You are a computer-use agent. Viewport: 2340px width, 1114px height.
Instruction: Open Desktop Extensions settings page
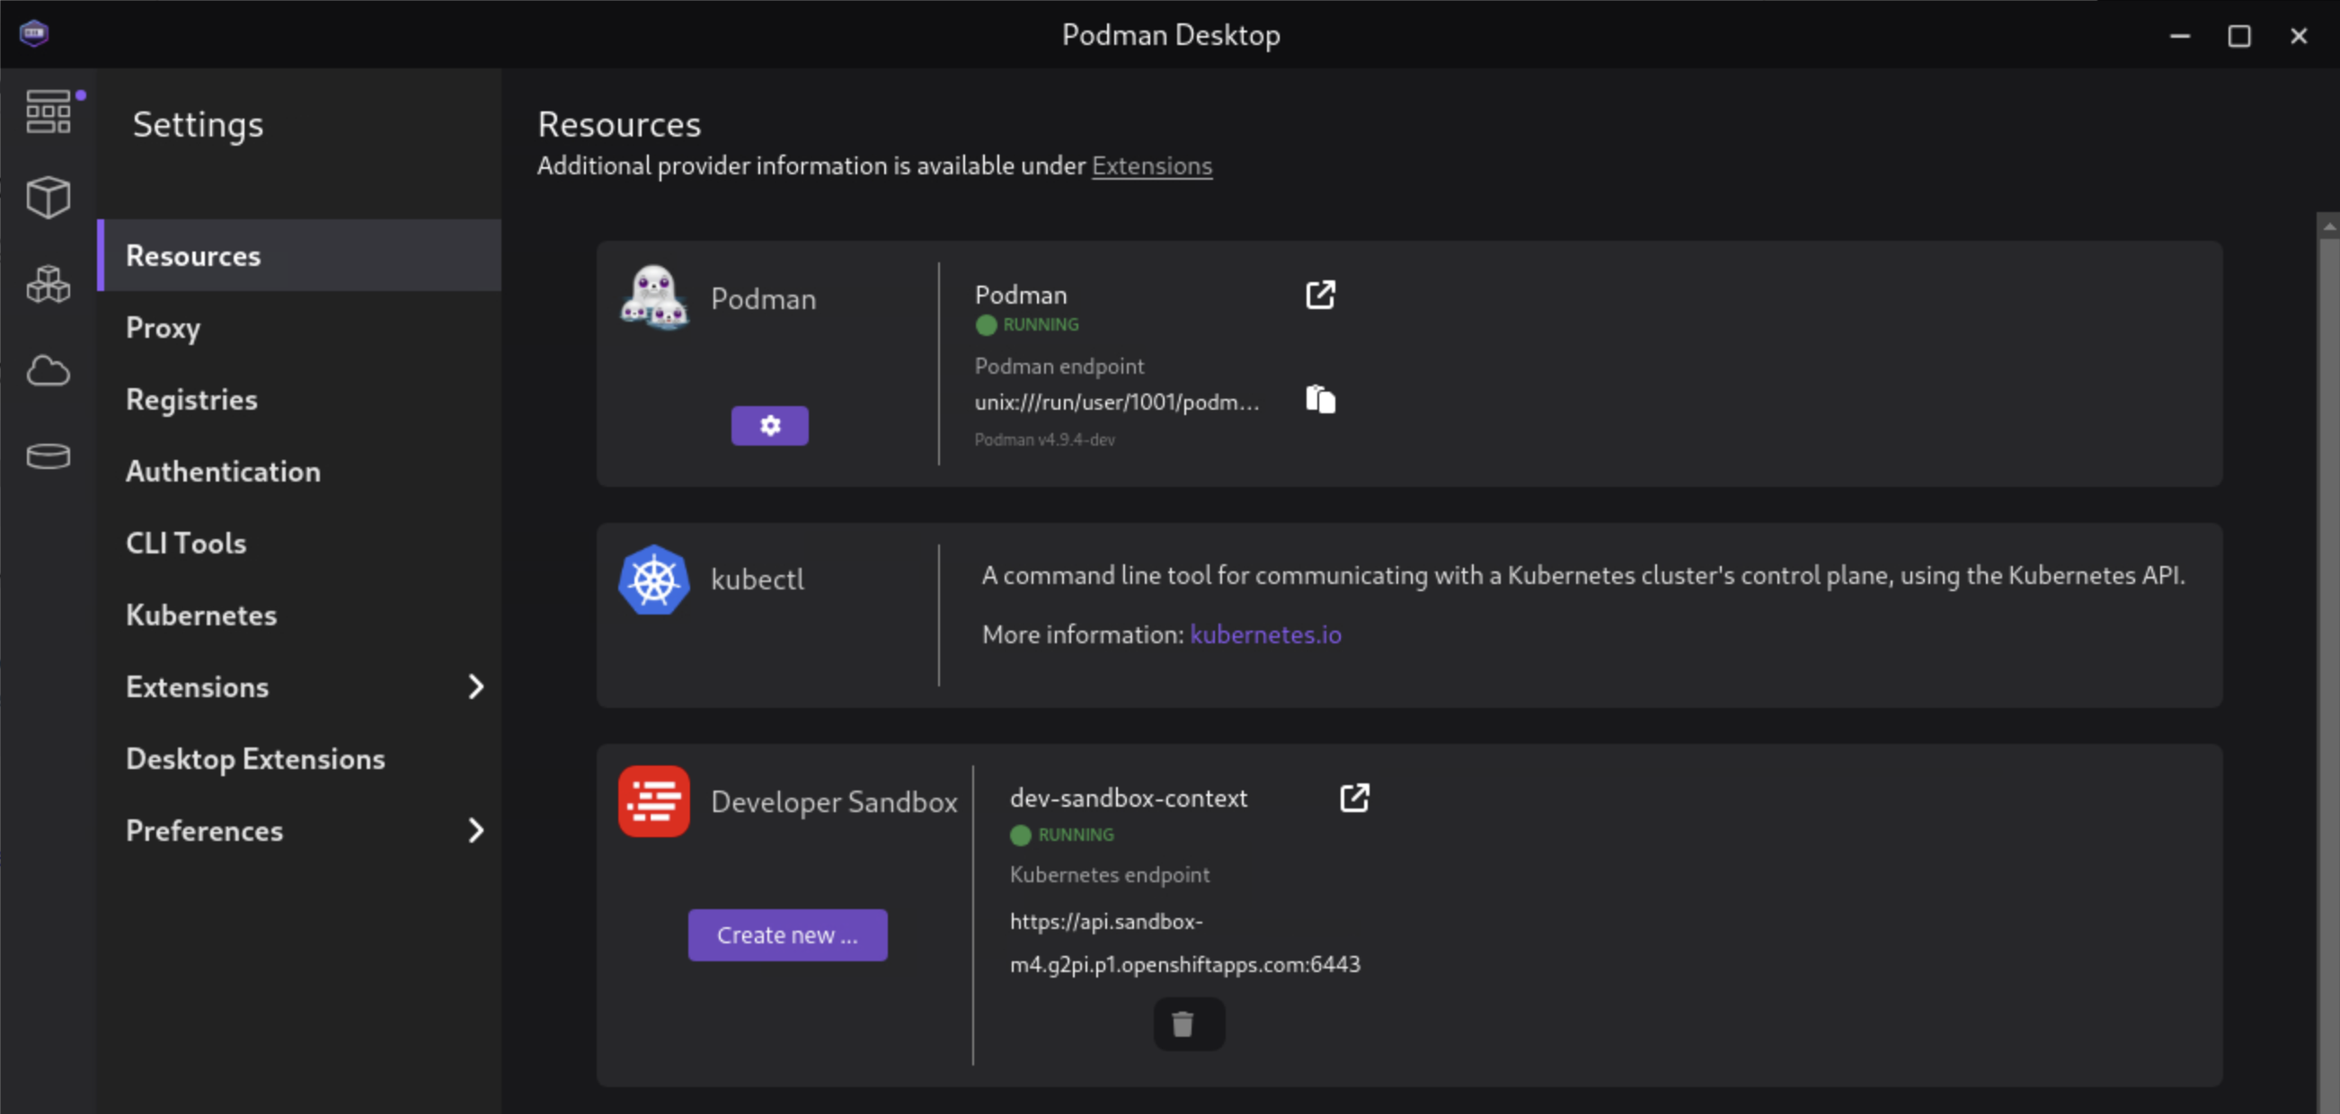300,758
